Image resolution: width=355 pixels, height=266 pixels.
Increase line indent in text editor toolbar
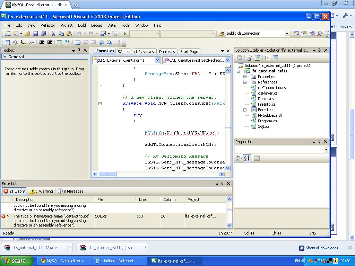point(50,42)
